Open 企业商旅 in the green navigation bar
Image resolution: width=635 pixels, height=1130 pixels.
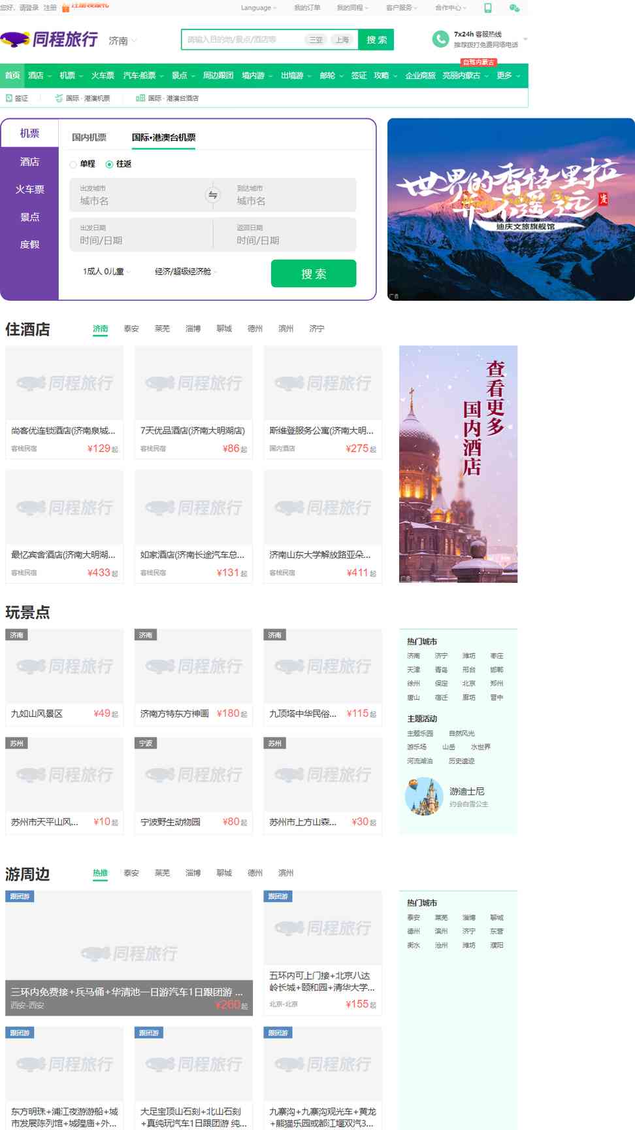tap(420, 76)
